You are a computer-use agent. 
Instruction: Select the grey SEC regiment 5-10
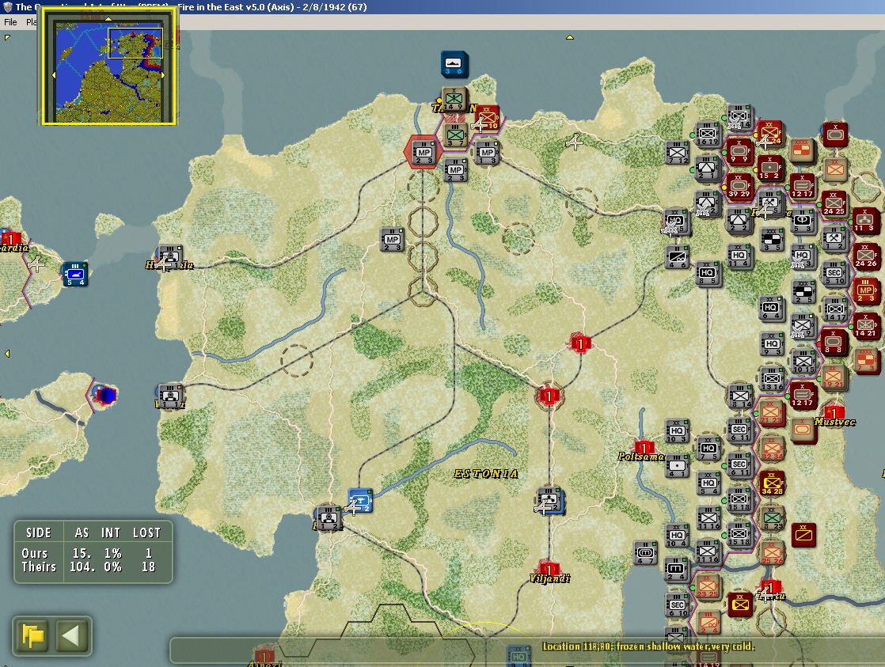click(x=835, y=274)
